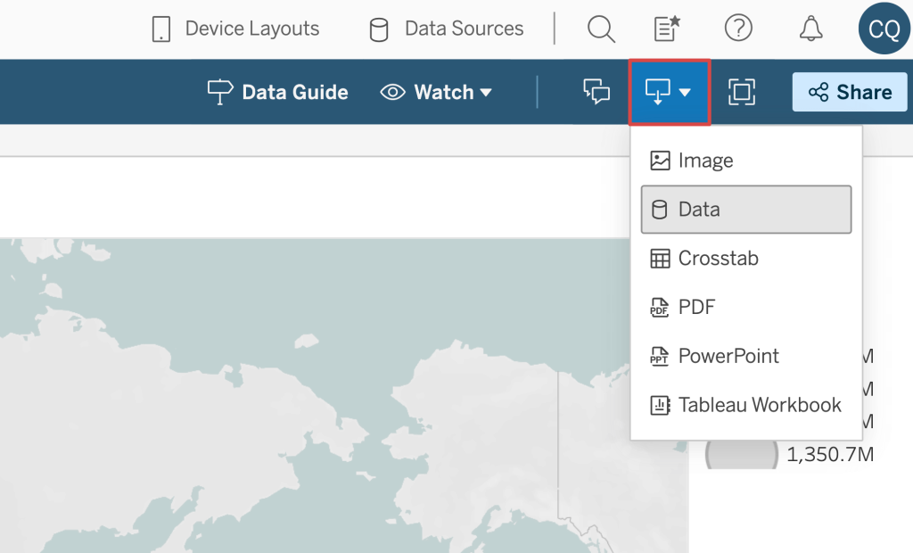Open the comments panel icon

pyautogui.click(x=596, y=92)
